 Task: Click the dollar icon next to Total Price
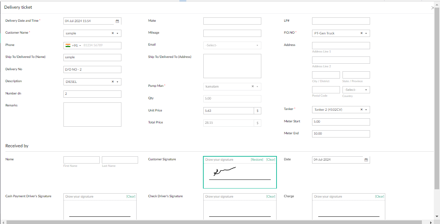(x=257, y=123)
